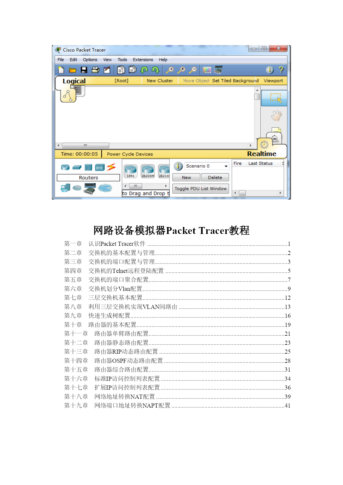Select the Connections lightning bolt icon

click(111, 167)
